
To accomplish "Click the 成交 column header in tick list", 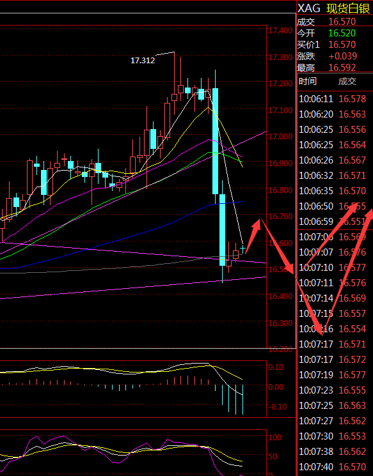I will [x=347, y=81].
